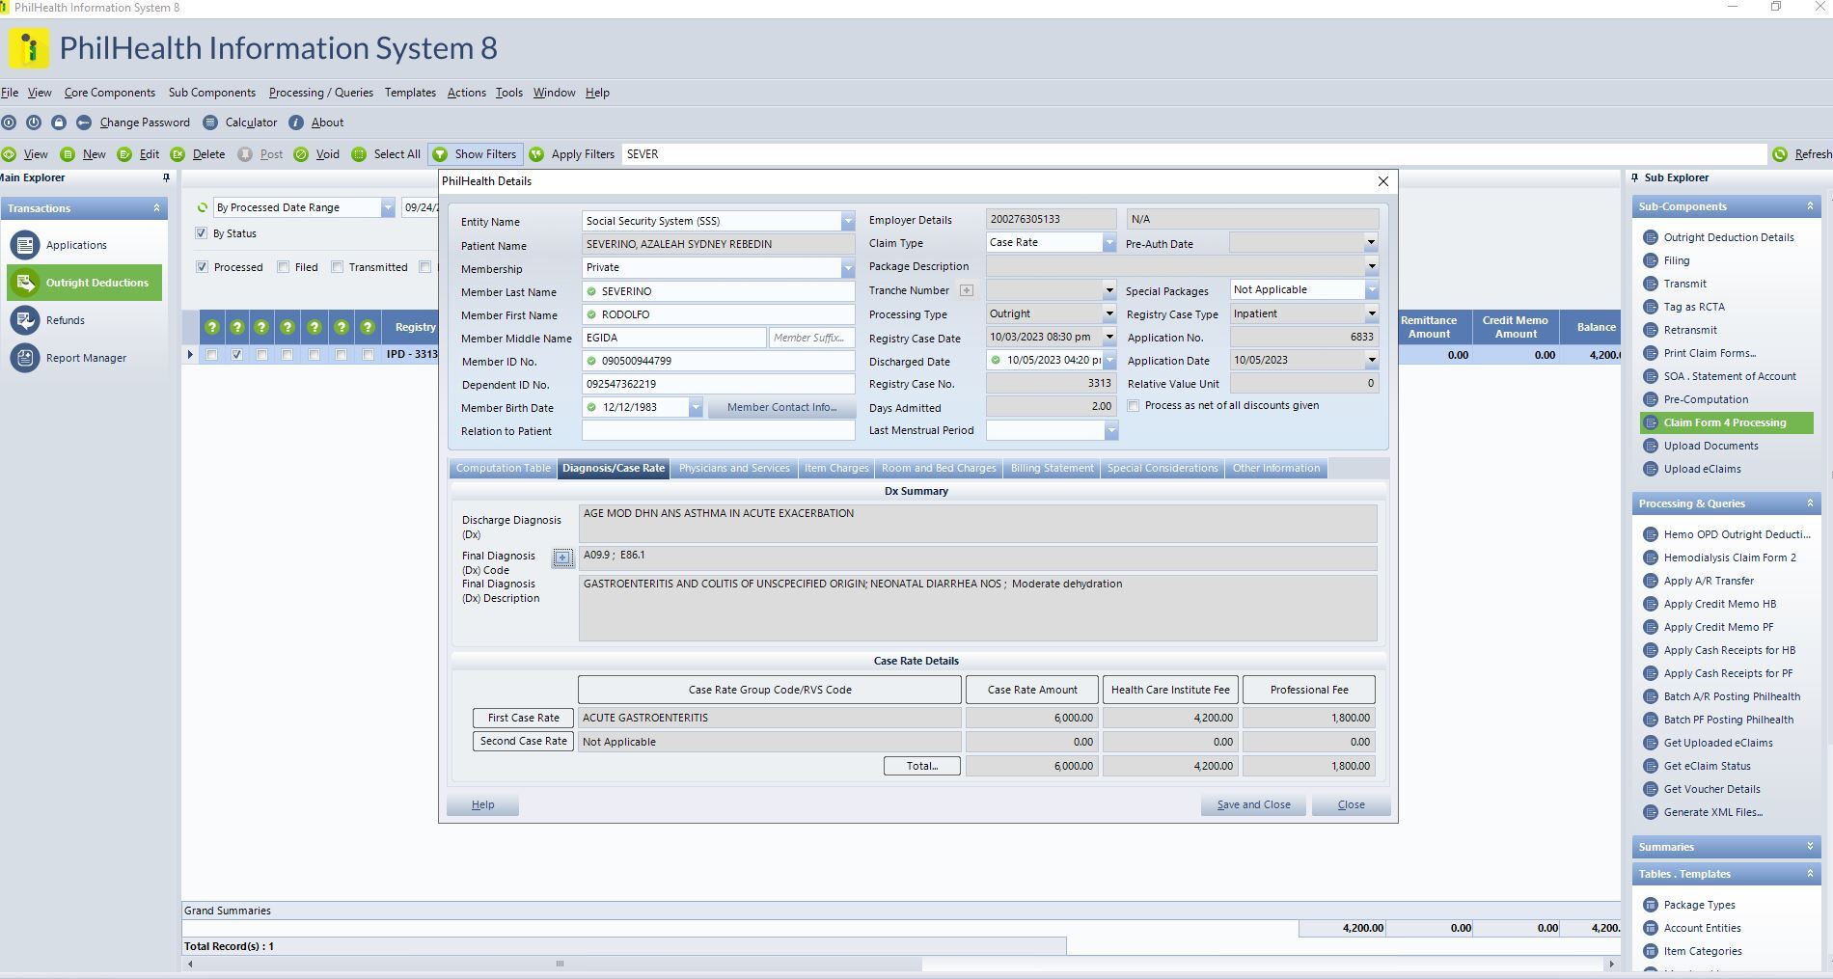Check the Transmitted status checkbox
This screenshot has width=1833, height=979.
pyautogui.click(x=337, y=267)
